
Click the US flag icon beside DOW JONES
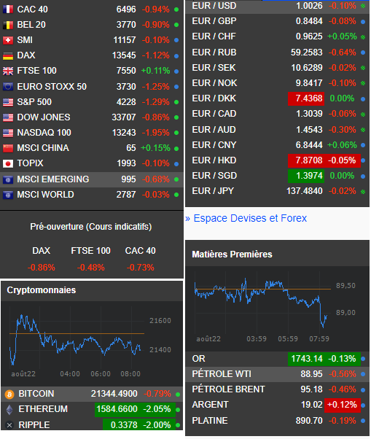(8, 117)
